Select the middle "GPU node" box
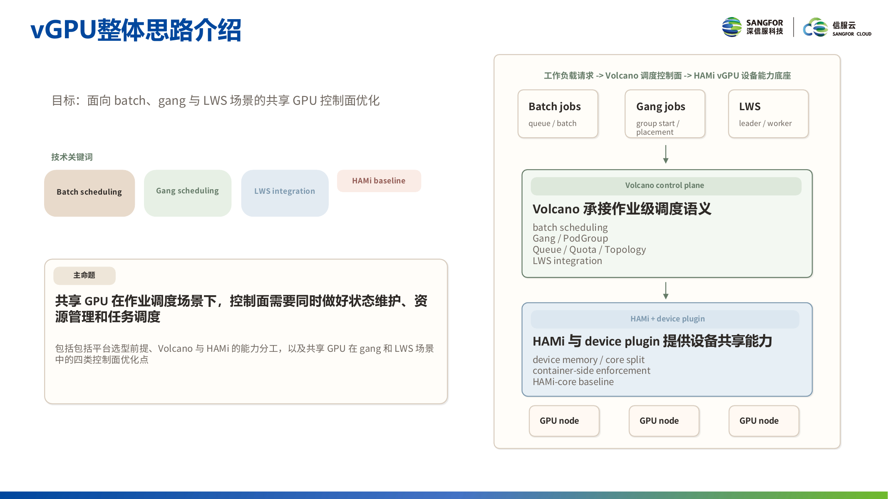Screen dimensions: 888x499 tap(664, 421)
